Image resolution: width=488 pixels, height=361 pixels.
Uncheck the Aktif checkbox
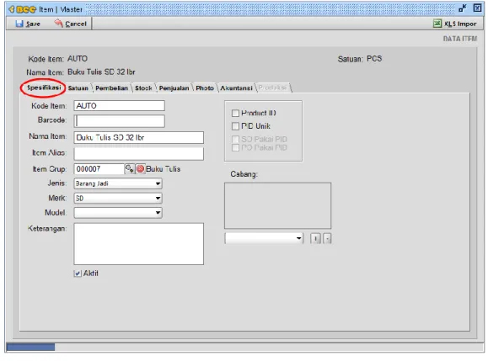click(x=78, y=273)
